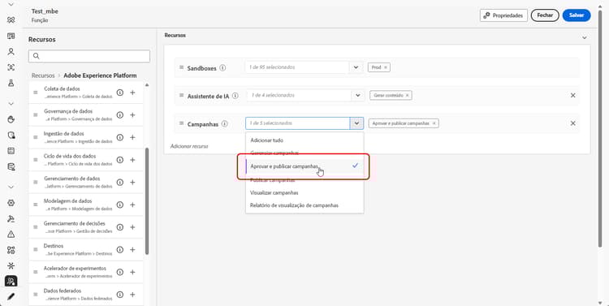The image size is (609, 306).
Task: Click the Propriedades button
Action: (503, 15)
